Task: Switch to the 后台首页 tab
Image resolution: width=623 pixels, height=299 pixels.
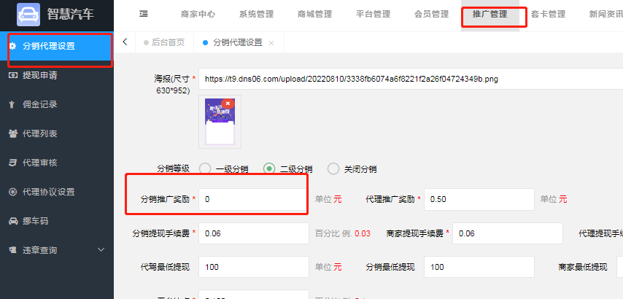Action: coord(164,42)
